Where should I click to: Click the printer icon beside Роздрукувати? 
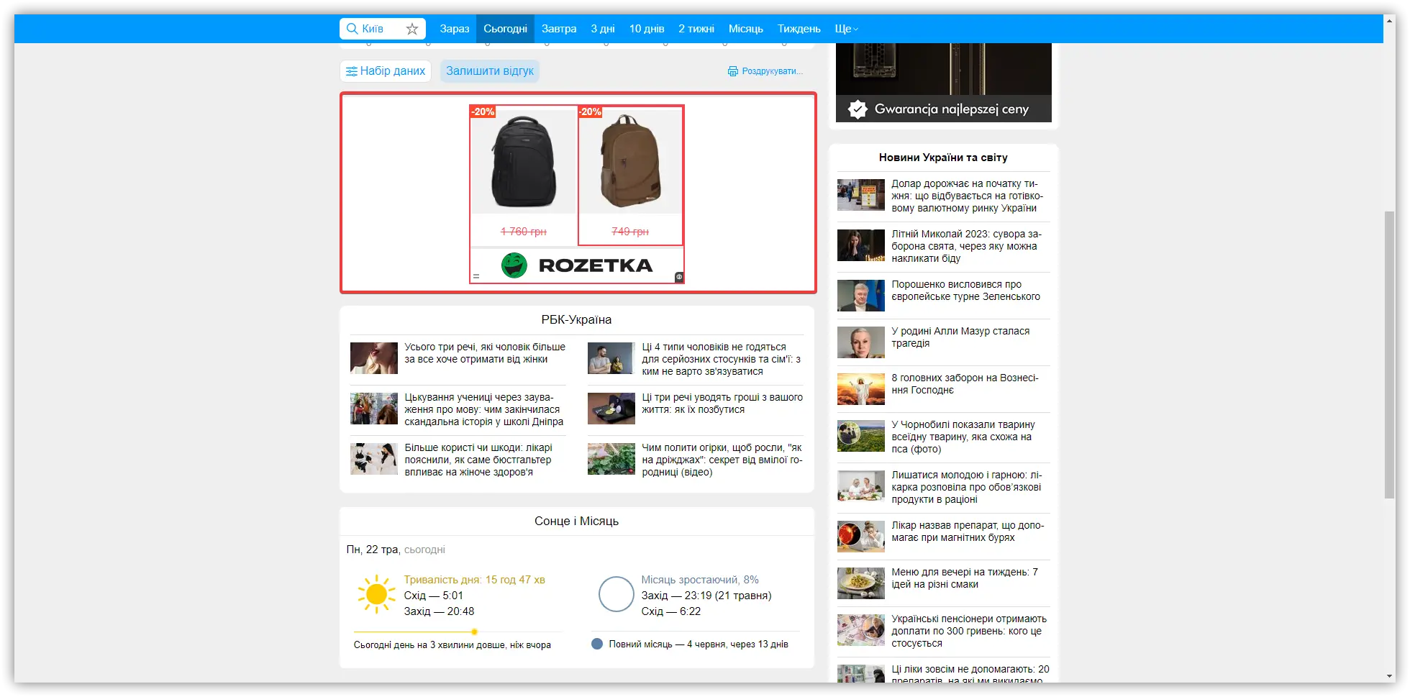tap(733, 71)
